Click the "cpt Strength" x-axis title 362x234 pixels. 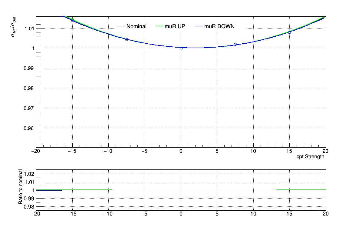coord(310,156)
